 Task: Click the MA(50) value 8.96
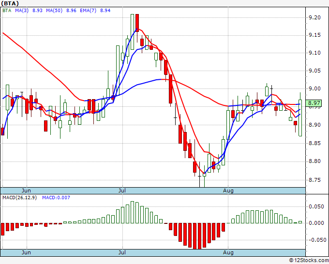click(x=71, y=11)
